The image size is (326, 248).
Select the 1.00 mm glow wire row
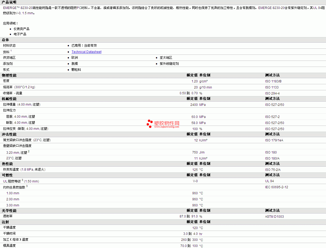pos(163,193)
